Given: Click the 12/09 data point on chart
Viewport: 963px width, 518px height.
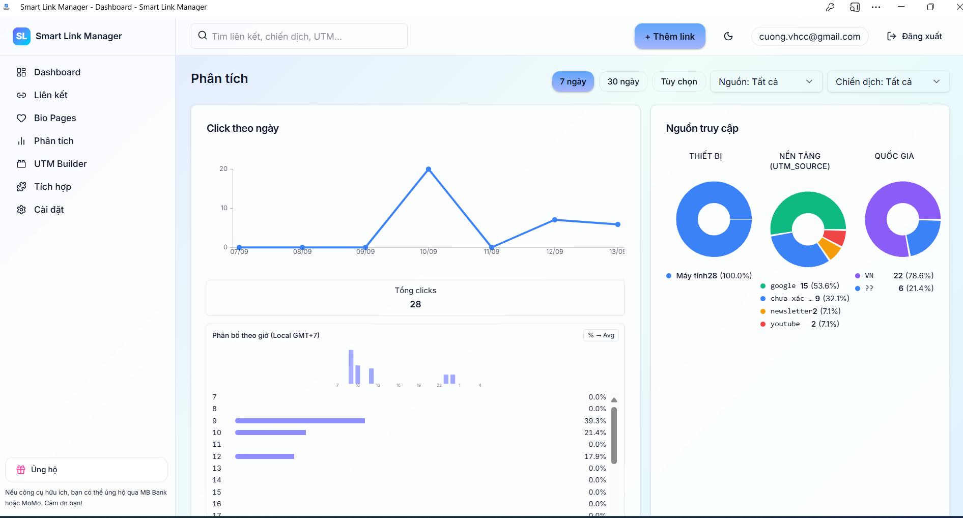Looking at the screenshot, I should point(555,220).
